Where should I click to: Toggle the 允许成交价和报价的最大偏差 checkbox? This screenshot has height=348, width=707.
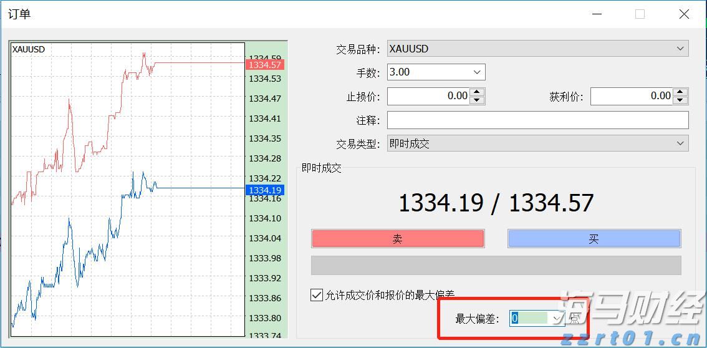click(x=317, y=295)
